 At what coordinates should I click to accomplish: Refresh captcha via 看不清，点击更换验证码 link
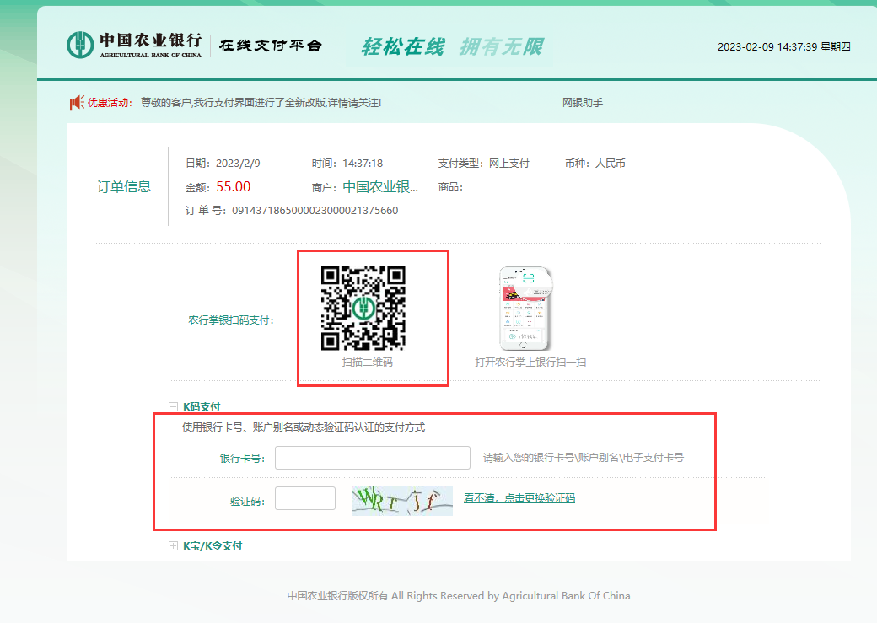(x=519, y=498)
